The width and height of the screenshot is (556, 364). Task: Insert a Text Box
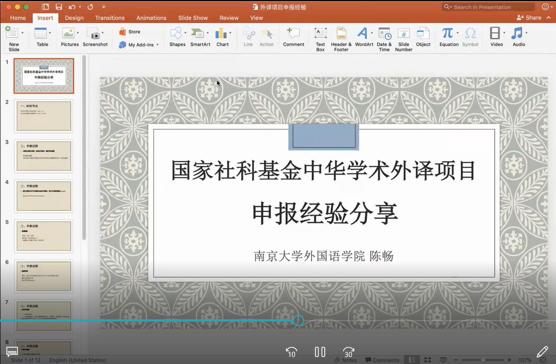pos(320,34)
